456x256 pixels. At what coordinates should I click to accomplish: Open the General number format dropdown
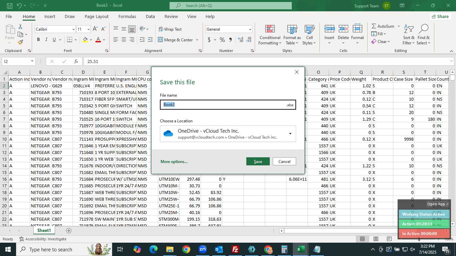click(250, 29)
